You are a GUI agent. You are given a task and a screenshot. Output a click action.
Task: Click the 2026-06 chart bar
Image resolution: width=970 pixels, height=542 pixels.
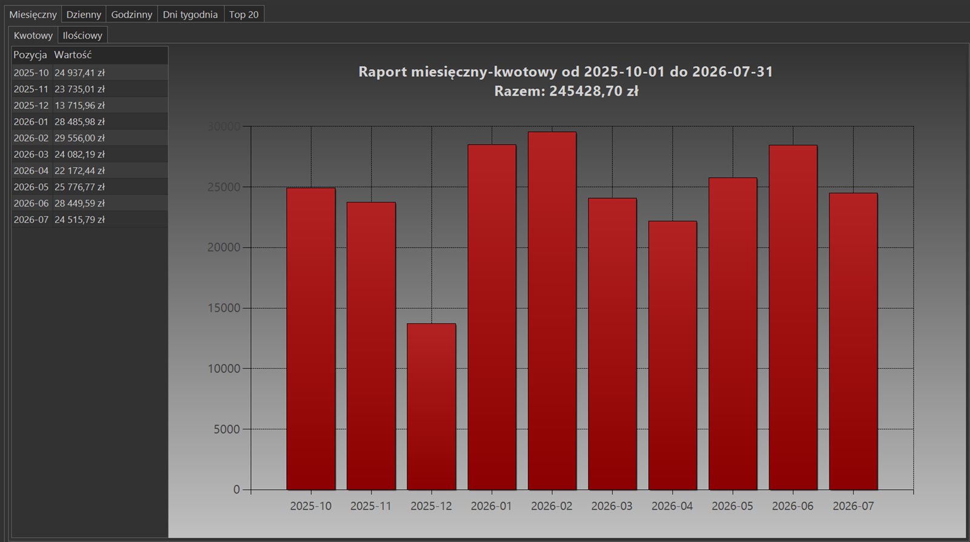click(793, 317)
